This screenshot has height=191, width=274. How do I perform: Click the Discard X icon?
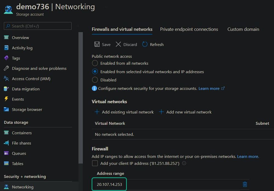118,44
